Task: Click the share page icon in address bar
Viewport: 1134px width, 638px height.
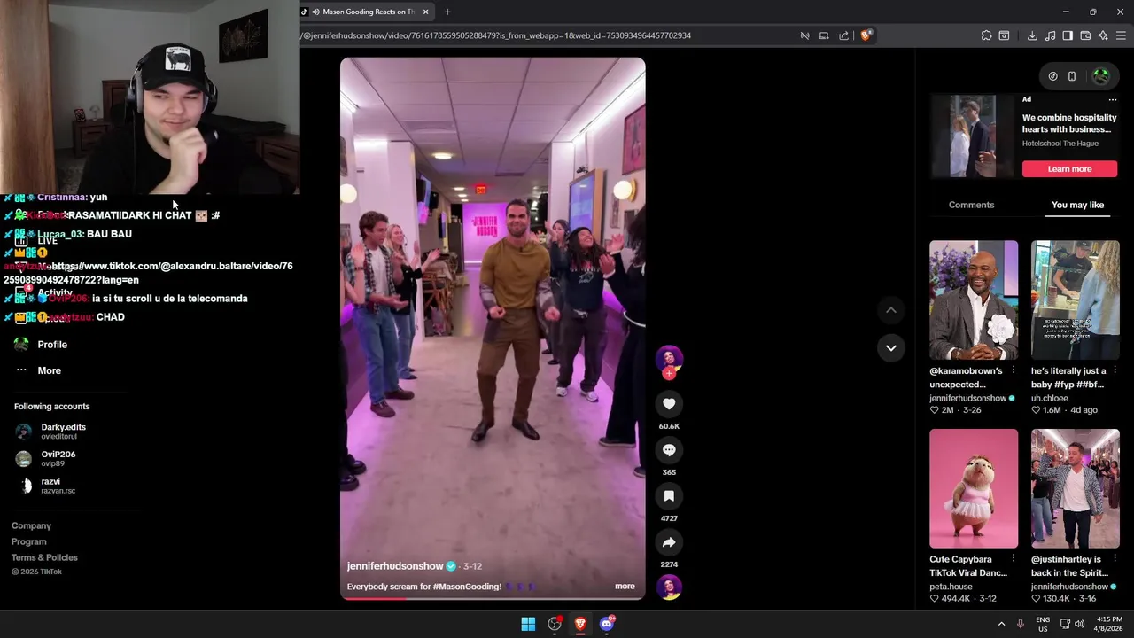Action: coord(843,35)
